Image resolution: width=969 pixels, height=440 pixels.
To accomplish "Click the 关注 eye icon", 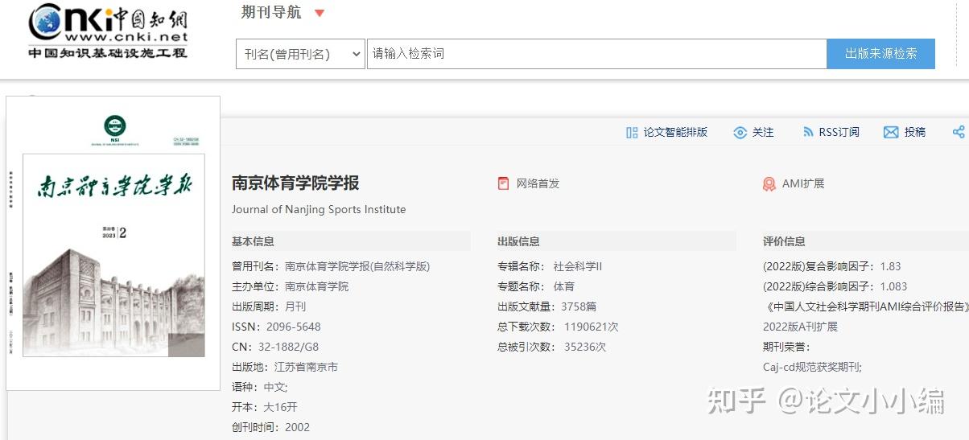I will coord(740,133).
